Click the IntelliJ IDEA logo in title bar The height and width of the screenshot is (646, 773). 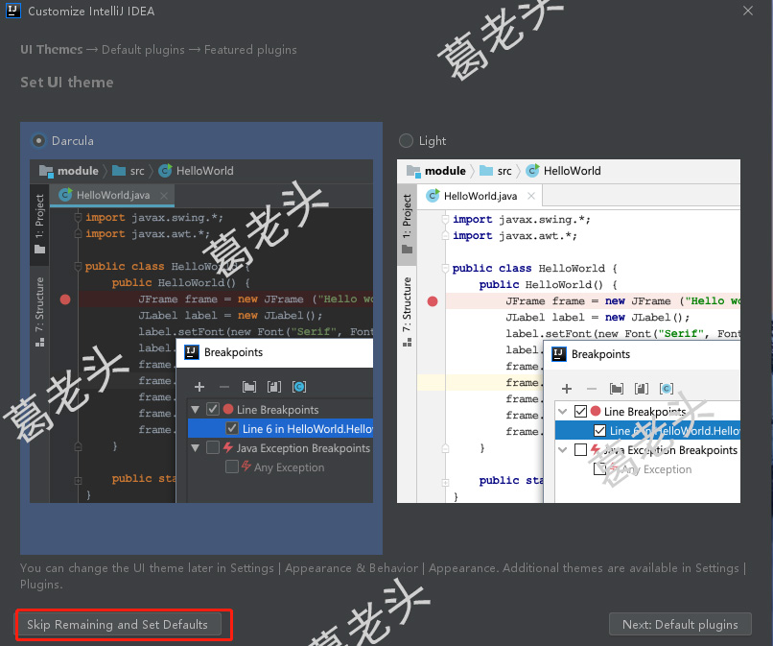[12, 11]
